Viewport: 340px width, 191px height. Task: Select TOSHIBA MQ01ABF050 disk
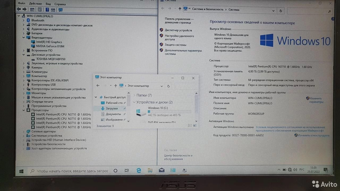(x=51, y=59)
